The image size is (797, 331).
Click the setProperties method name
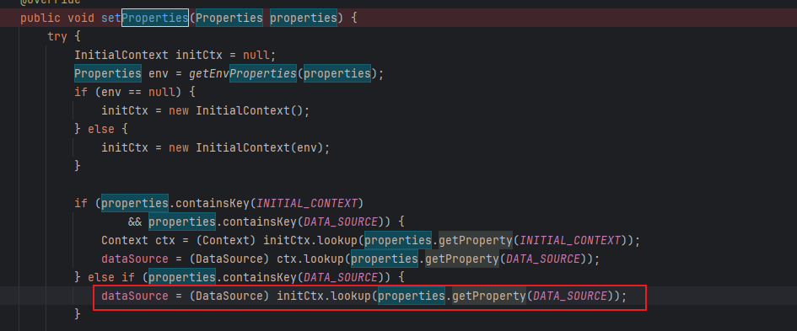click(145, 18)
